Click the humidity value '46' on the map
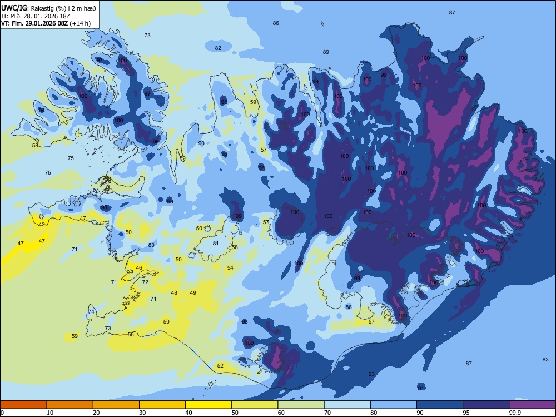 pyautogui.click(x=139, y=268)
